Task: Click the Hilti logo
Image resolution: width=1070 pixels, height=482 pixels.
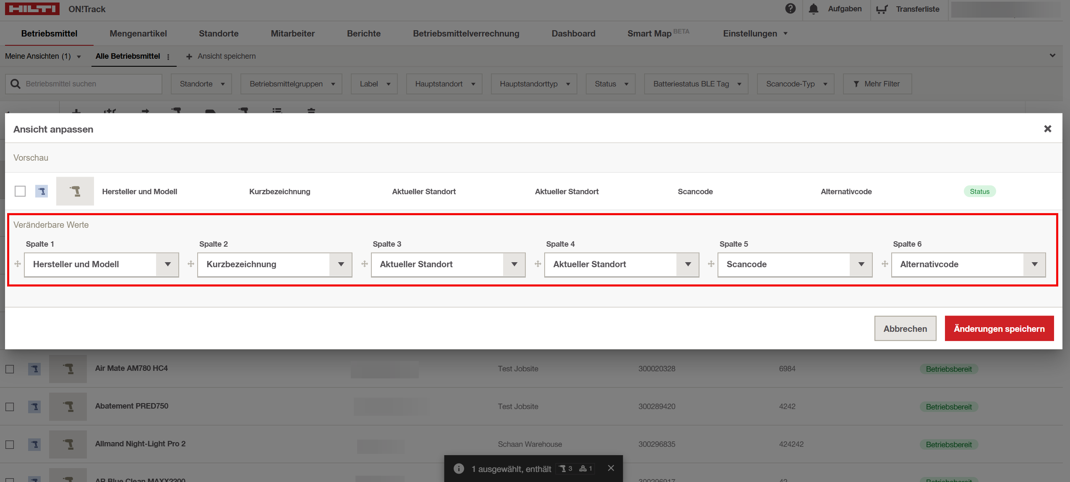Action: 32,9
